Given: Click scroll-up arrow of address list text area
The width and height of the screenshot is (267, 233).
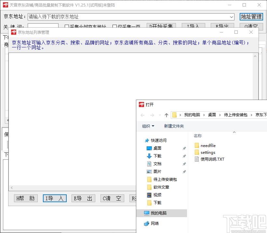Looking at the screenshot, I should pos(255,56).
